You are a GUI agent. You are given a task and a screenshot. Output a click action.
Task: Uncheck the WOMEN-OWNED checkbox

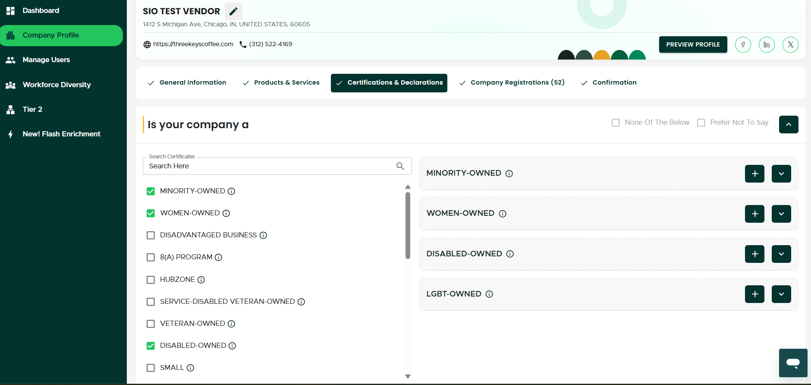point(151,213)
